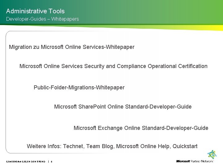The width and height of the screenshot is (223, 167).
Task: Select 'Public-Folder-Migrations-Whitepaper' text
Action: pyautogui.click(x=79, y=88)
